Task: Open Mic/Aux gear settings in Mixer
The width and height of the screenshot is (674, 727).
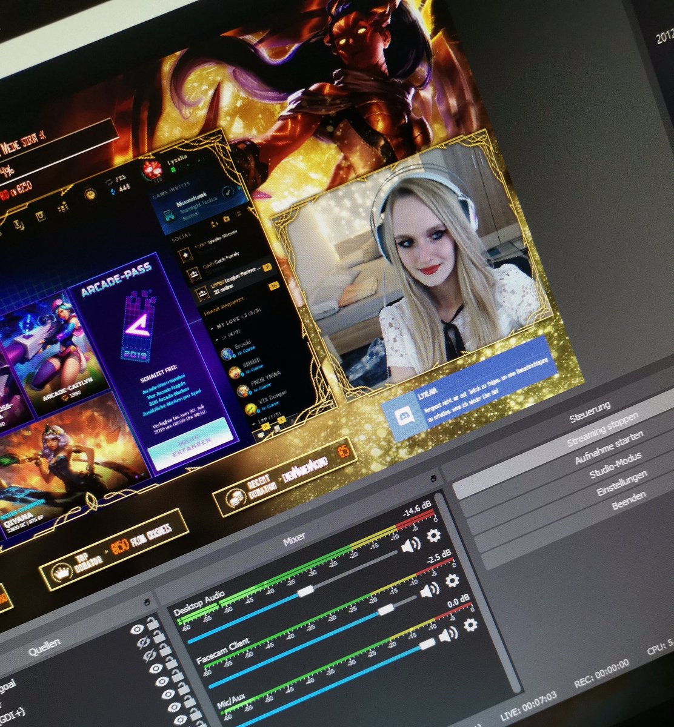Action: 470,625
